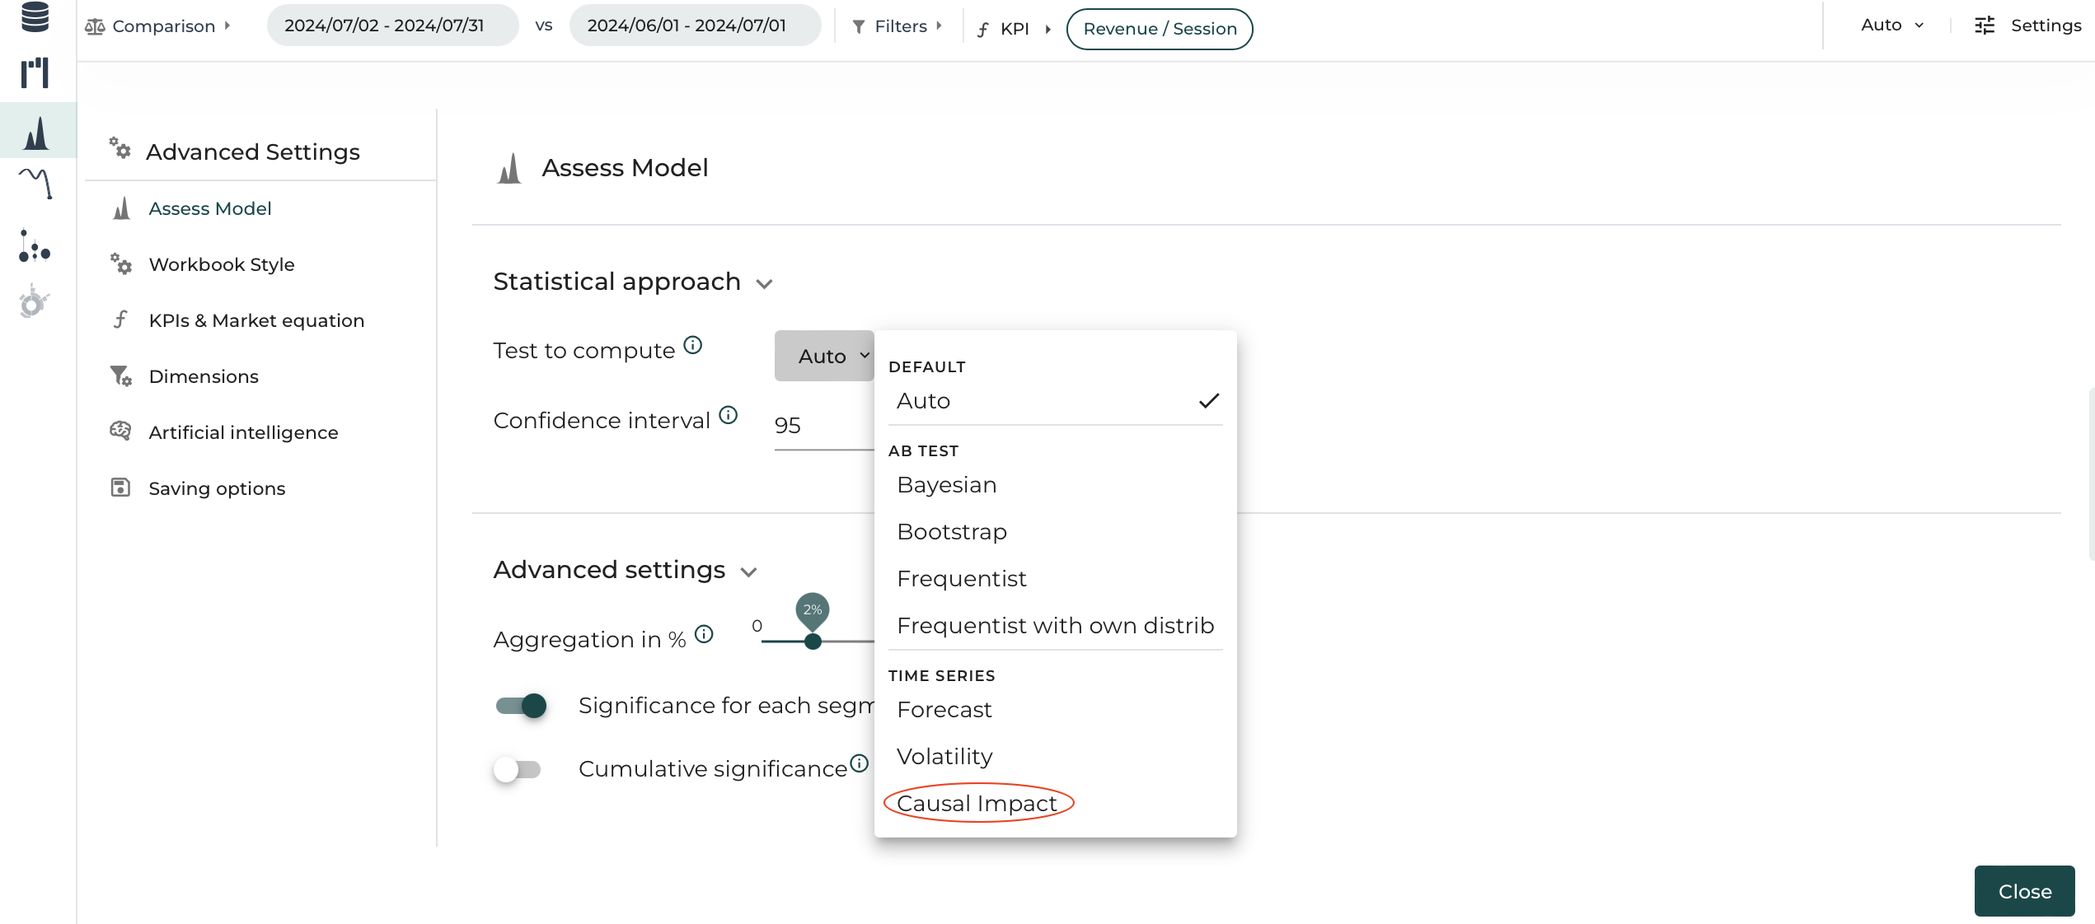The height and width of the screenshot is (924, 2095).
Task: Open the board view sidebar icon
Action: (35, 73)
